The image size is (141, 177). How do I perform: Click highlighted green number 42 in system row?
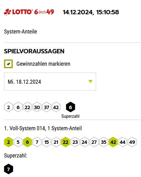pyautogui.click(x=113, y=142)
